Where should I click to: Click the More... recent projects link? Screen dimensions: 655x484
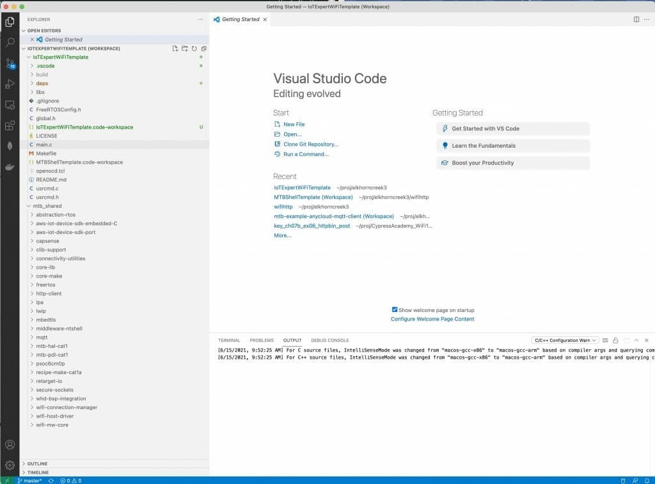click(x=282, y=235)
